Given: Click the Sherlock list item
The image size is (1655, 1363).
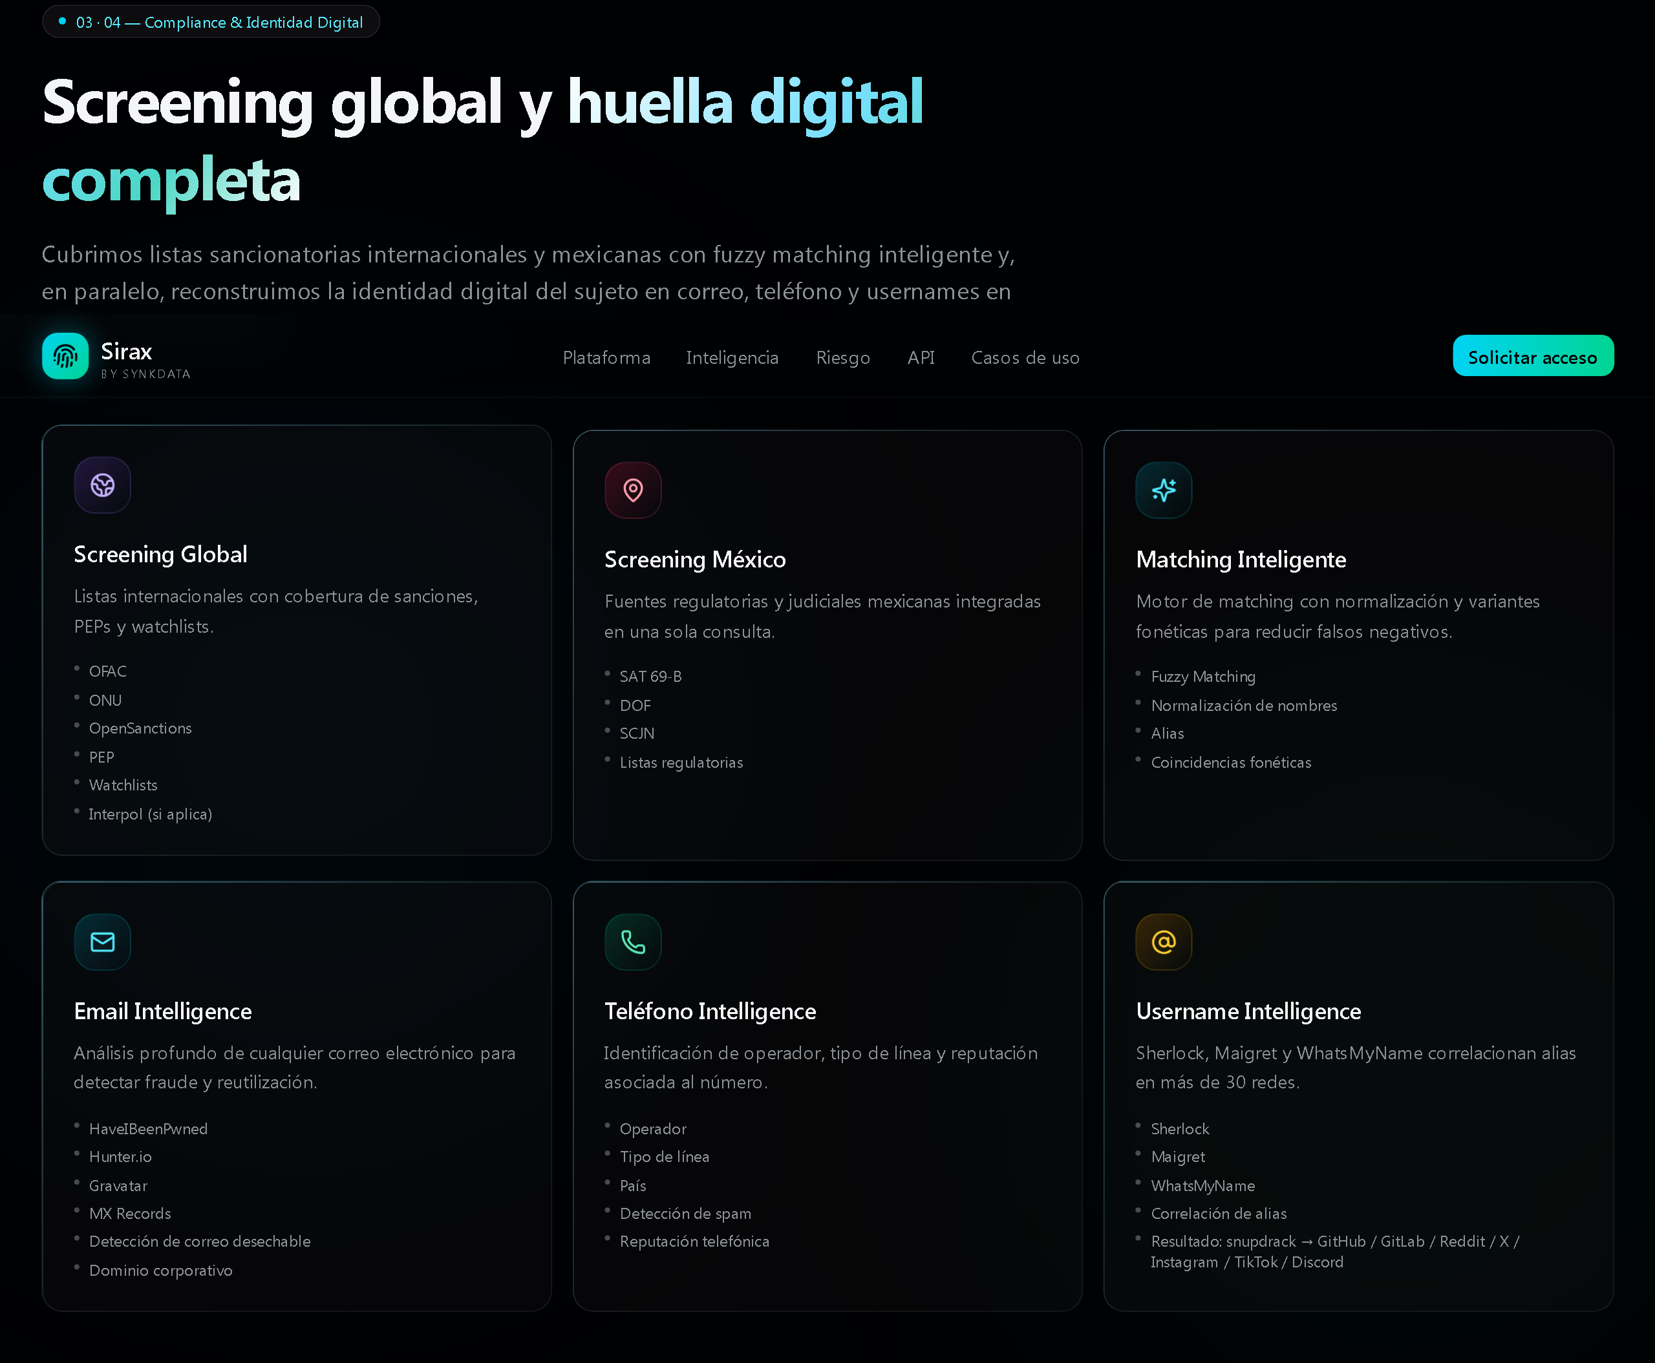Looking at the screenshot, I should point(1180,1129).
